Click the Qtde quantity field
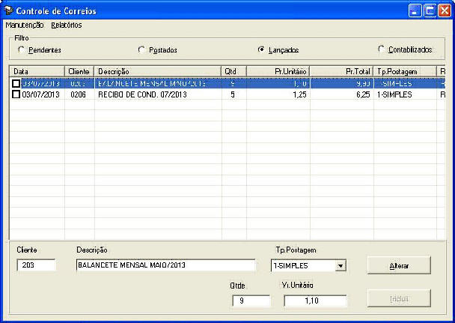 point(251,301)
